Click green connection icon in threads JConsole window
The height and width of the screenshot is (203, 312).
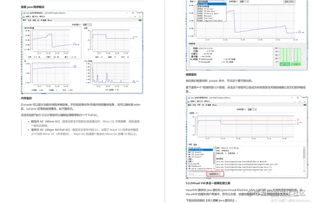[305, 105]
